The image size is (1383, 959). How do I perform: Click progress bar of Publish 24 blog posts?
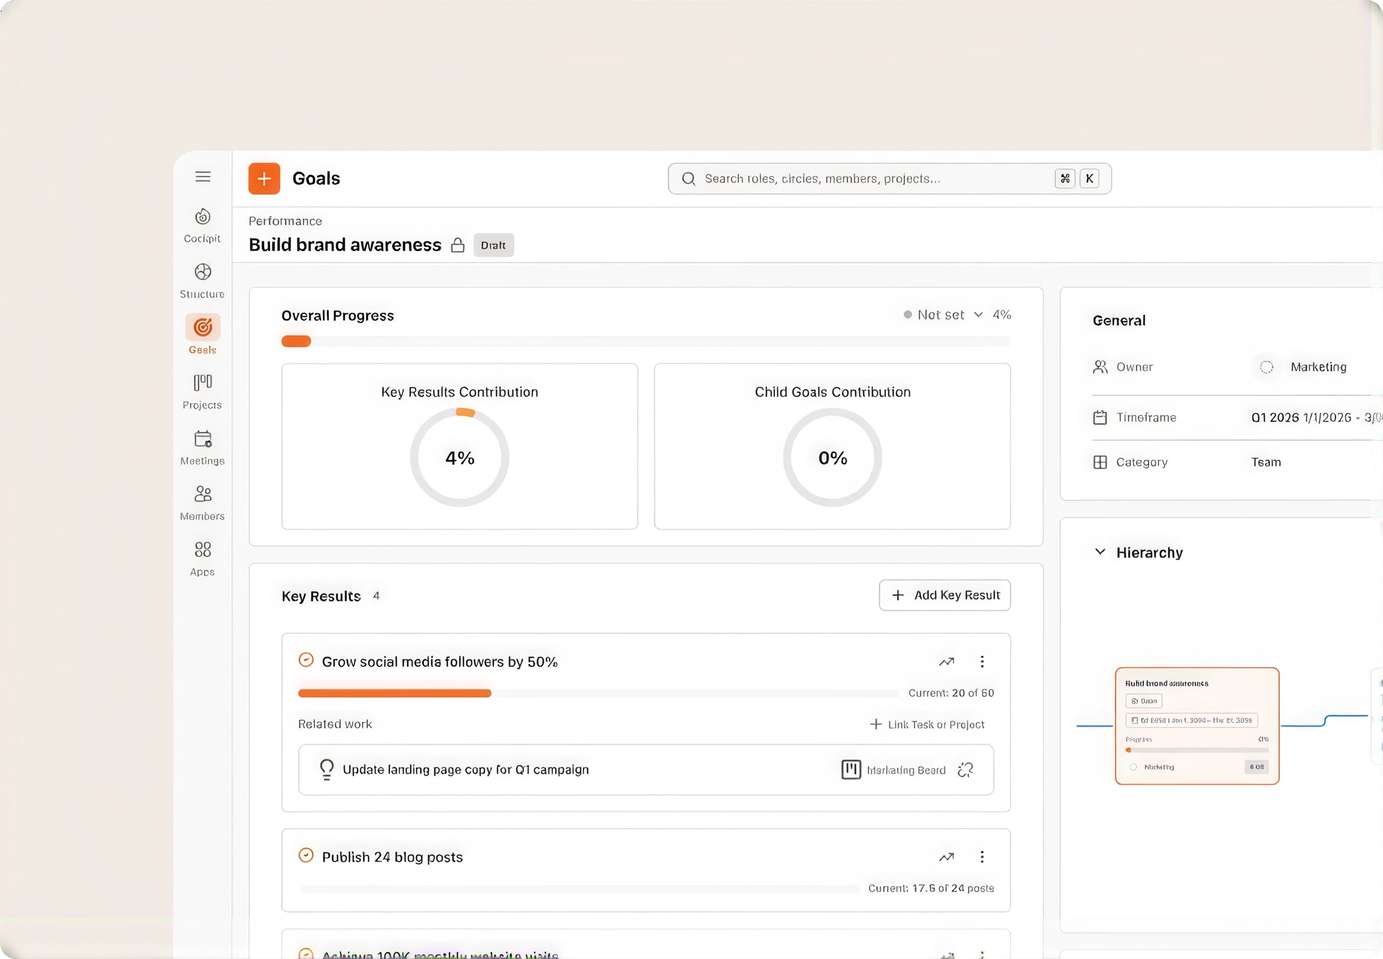(579, 889)
